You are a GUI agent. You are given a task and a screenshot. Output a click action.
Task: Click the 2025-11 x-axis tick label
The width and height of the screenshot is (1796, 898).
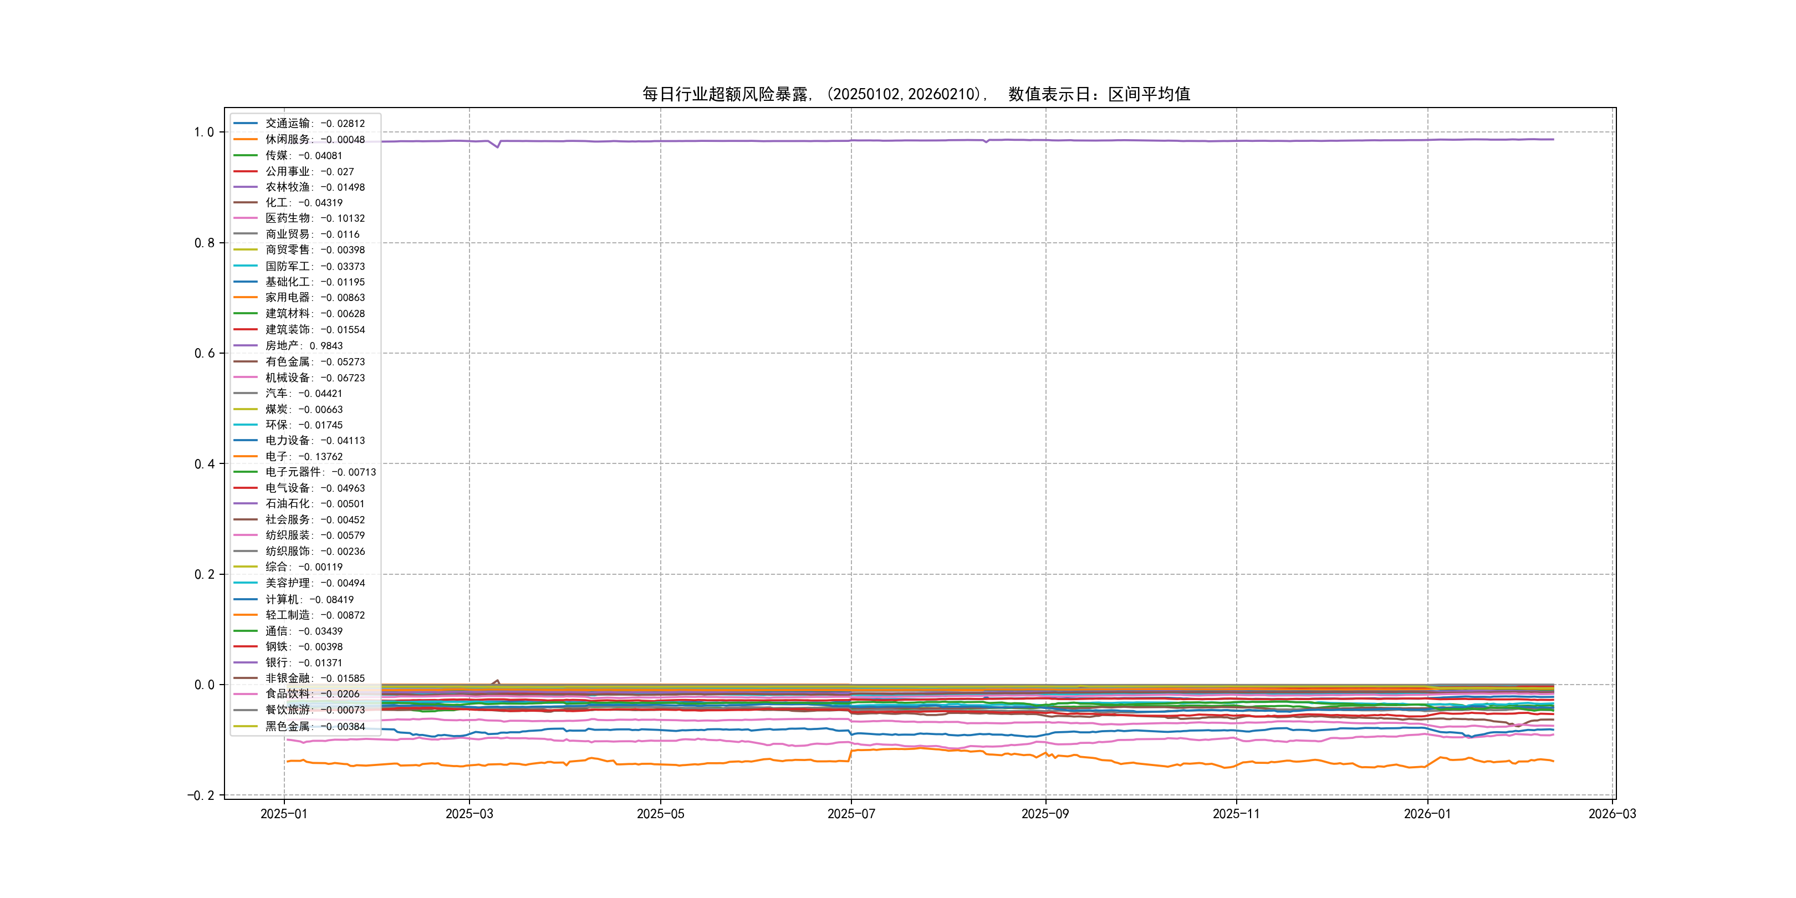[1236, 814]
